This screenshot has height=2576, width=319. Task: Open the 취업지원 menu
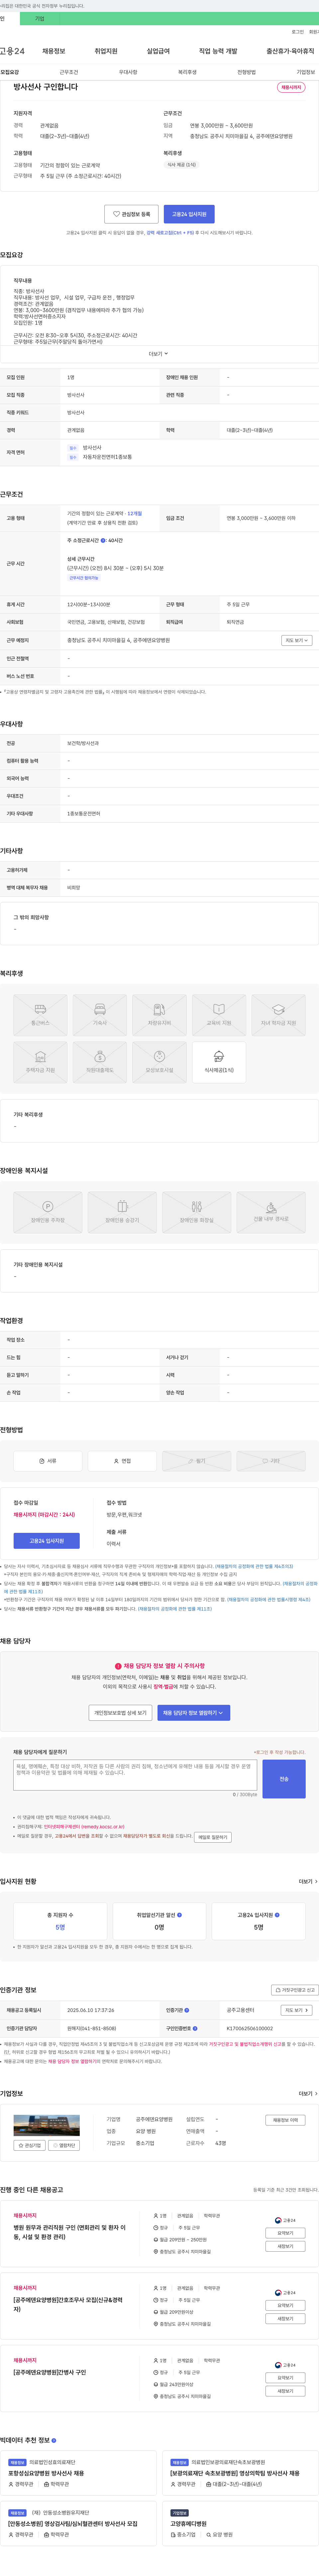[x=106, y=51]
